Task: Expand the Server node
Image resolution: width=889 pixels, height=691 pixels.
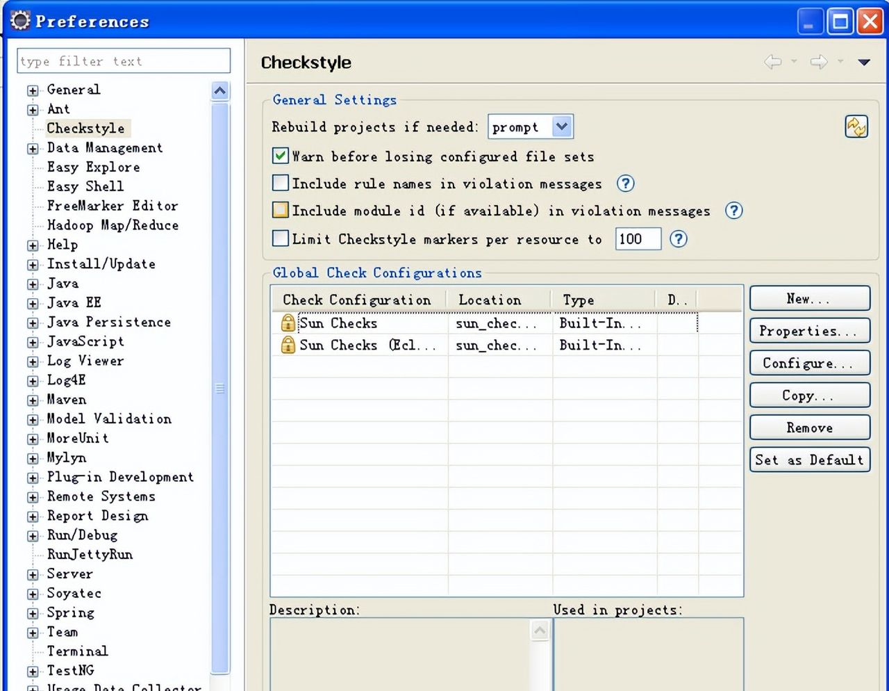Action: (33, 575)
